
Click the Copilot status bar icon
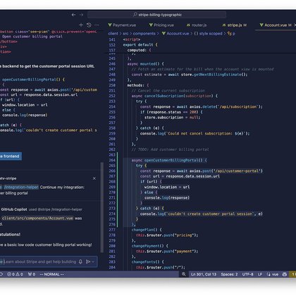[x=285, y=274]
